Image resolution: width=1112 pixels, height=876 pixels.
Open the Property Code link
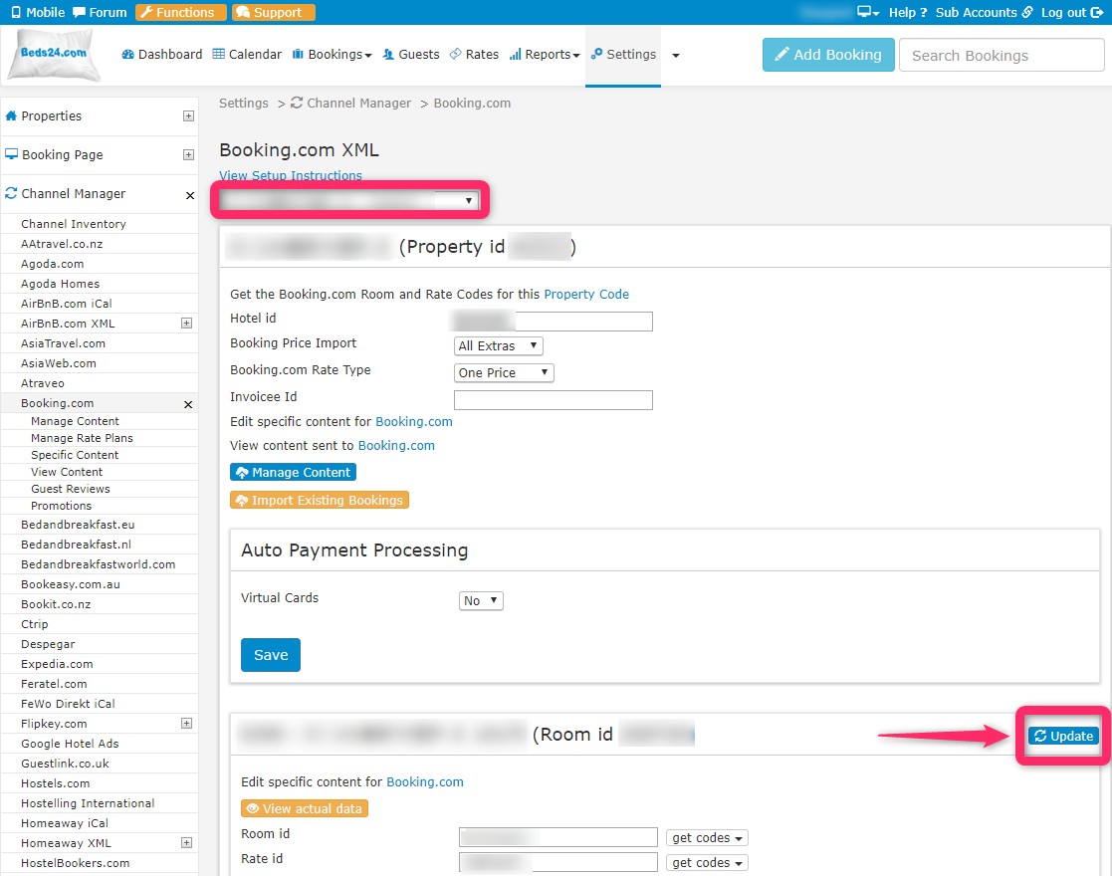click(586, 294)
